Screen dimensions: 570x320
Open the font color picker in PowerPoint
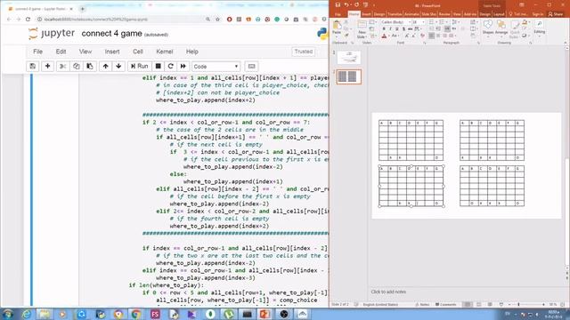click(x=385, y=36)
